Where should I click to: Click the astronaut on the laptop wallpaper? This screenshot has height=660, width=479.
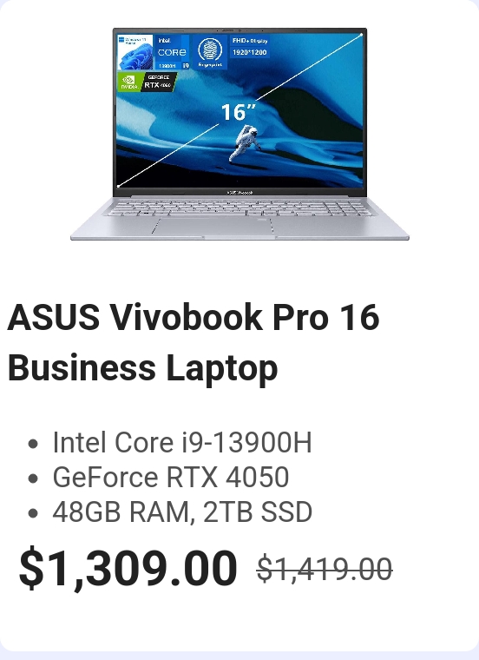[x=246, y=144]
